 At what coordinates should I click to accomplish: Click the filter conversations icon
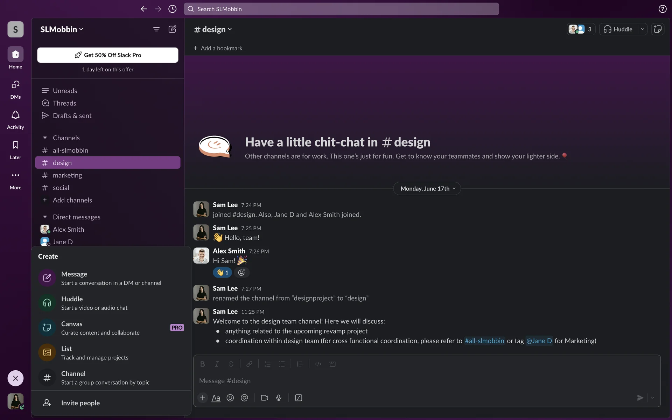[156, 29]
